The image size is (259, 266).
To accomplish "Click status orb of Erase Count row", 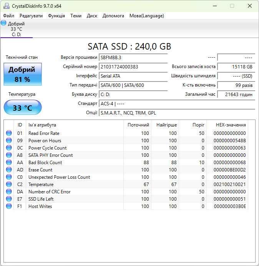I will pos(9,170).
